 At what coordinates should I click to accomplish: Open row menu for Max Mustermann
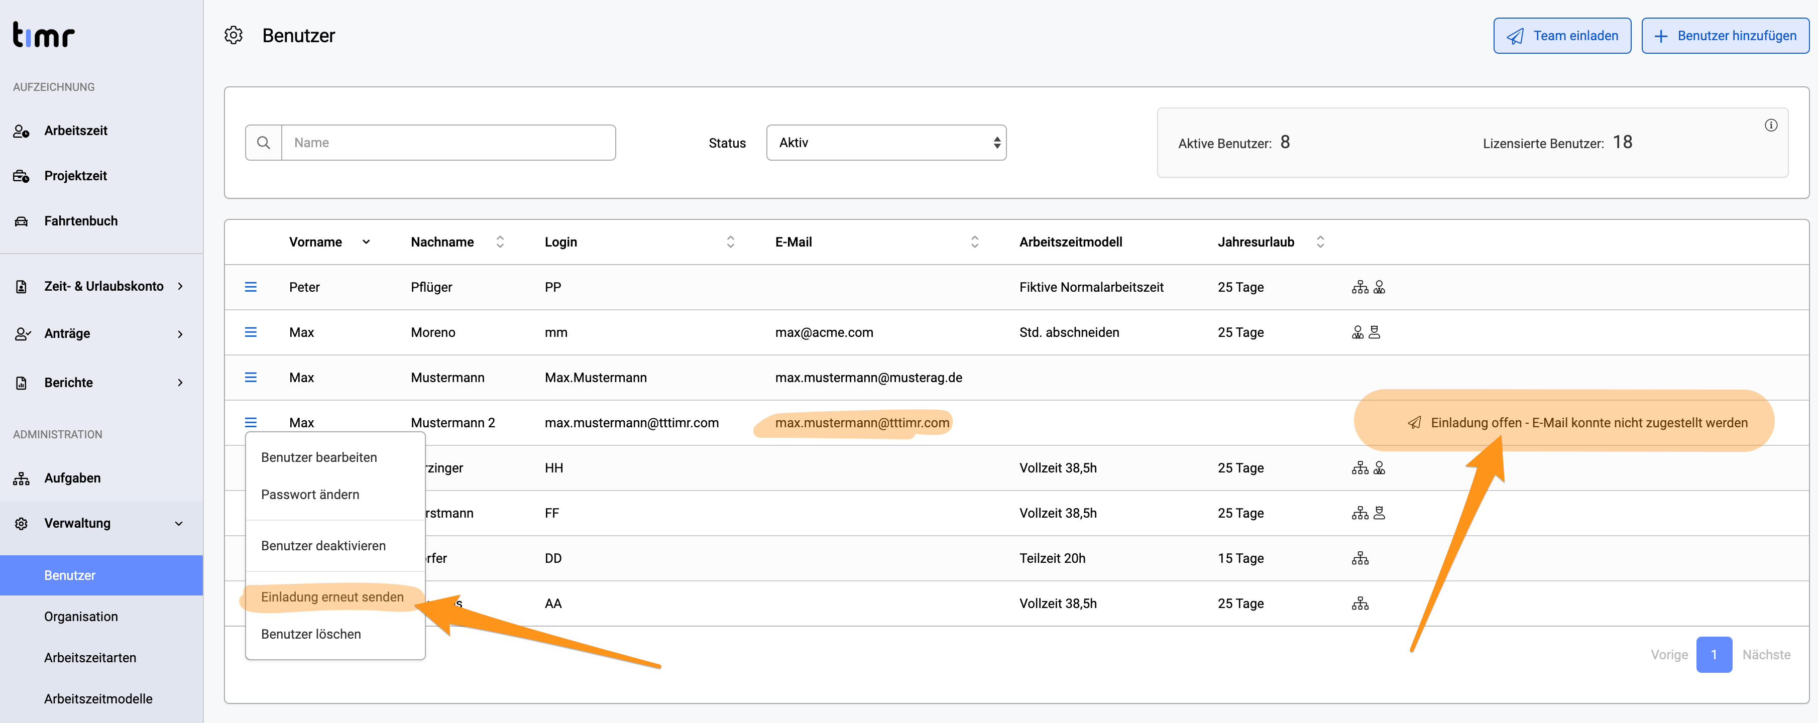(251, 378)
